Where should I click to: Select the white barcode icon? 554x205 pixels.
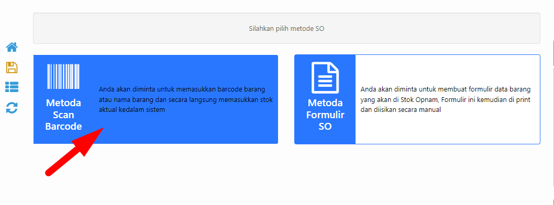[63, 76]
